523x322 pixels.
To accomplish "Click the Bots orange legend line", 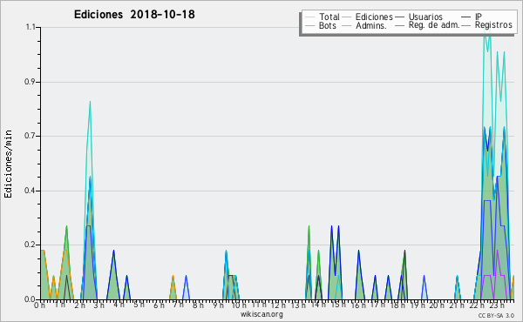I will (x=309, y=25).
